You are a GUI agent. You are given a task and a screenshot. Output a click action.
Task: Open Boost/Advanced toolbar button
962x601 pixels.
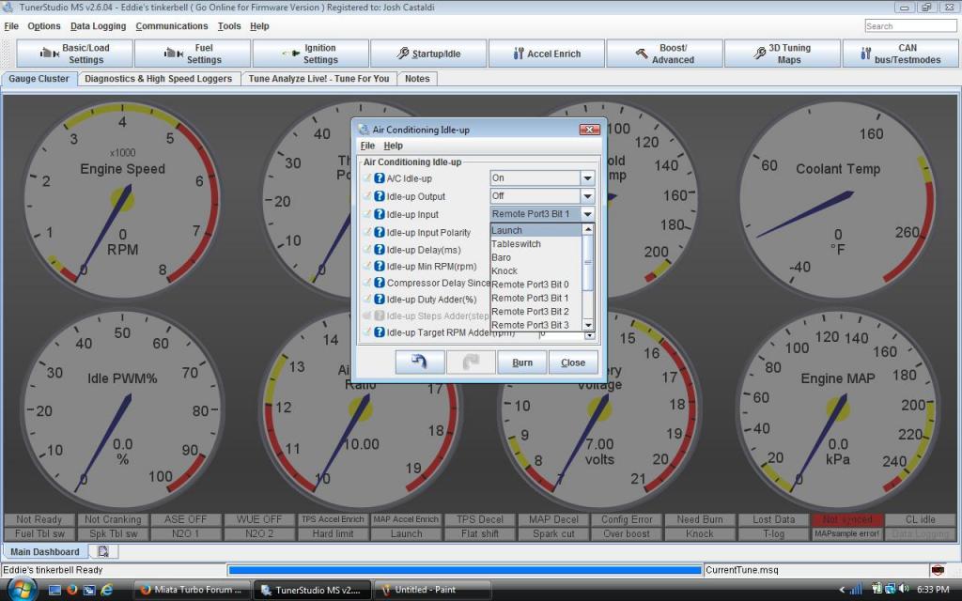click(664, 54)
